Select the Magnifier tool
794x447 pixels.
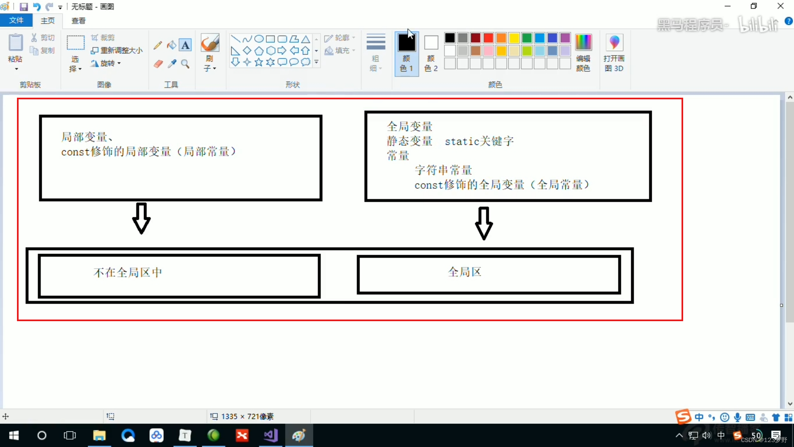[x=185, y=64]
